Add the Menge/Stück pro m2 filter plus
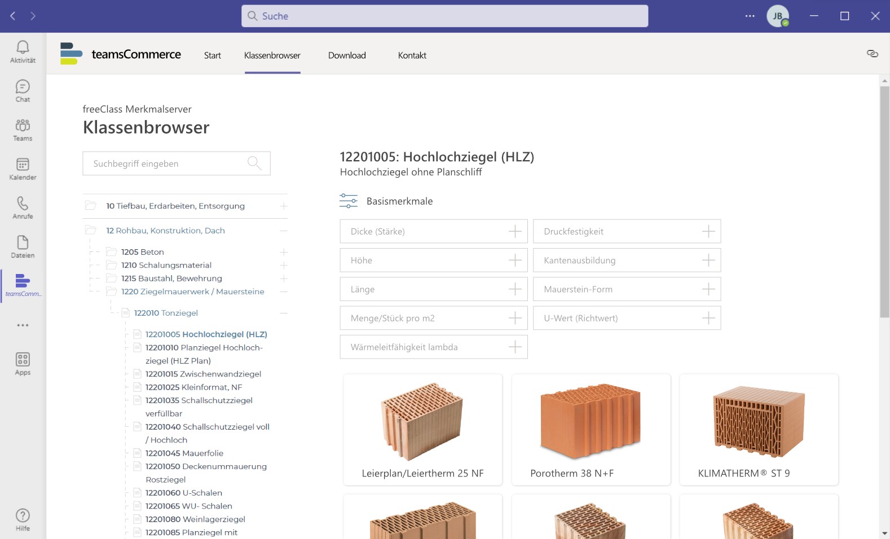Screen dimensions: 890x539 (515, 318)
